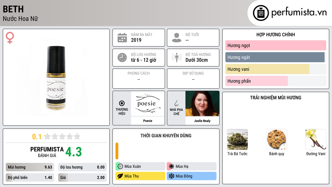Click the Phong cách card
Viewport: 332px width, 187px height.
[x=139, y=79]
